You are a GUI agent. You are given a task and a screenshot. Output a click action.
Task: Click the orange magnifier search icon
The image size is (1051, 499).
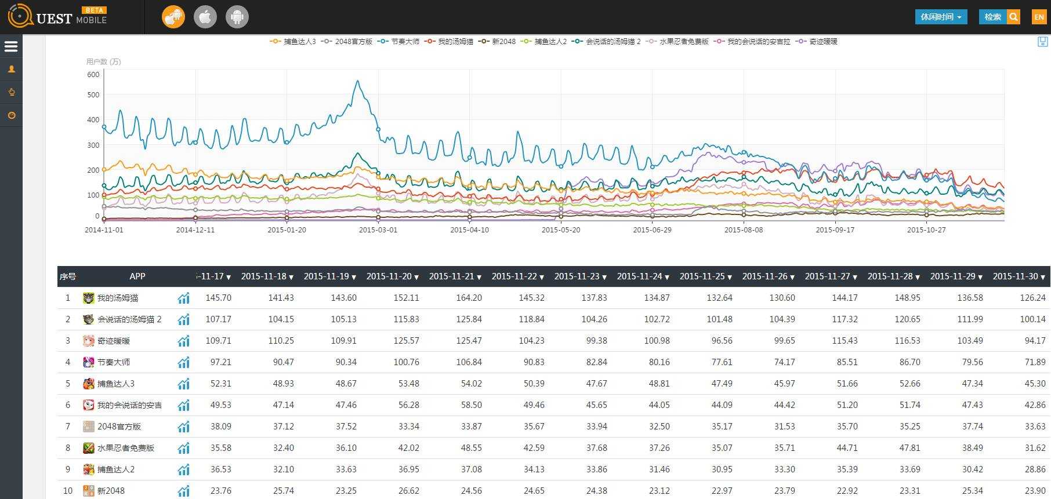pyautogui.click(x=1013, y=17)
